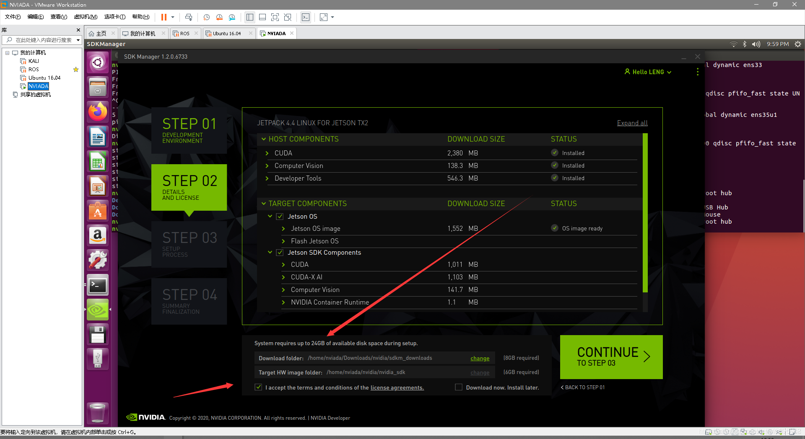Open LibreOffice Impress from the dock
Screen dimensions: 805x439
[x=98, y=186]
